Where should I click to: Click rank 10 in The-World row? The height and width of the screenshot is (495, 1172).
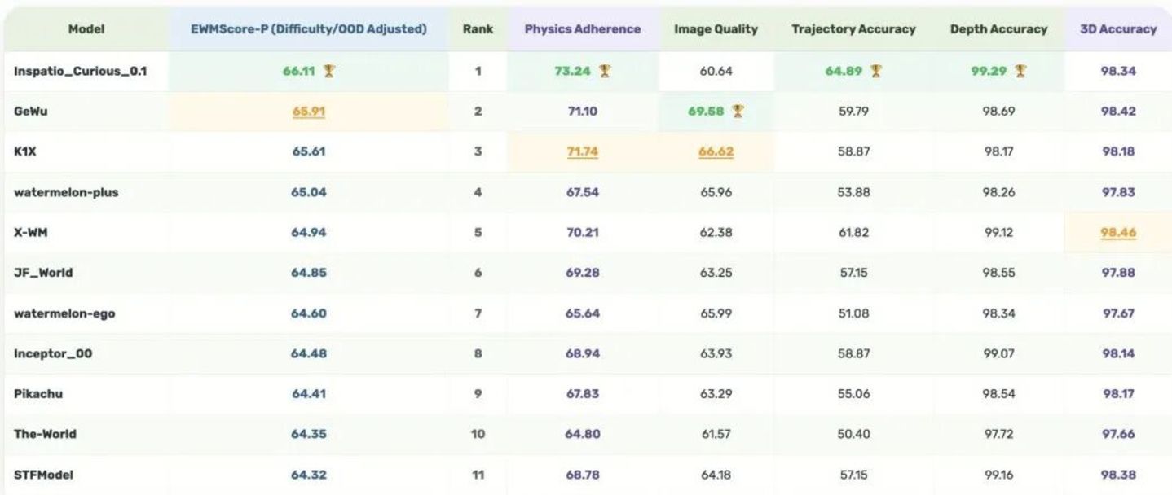tap(478, 435)
